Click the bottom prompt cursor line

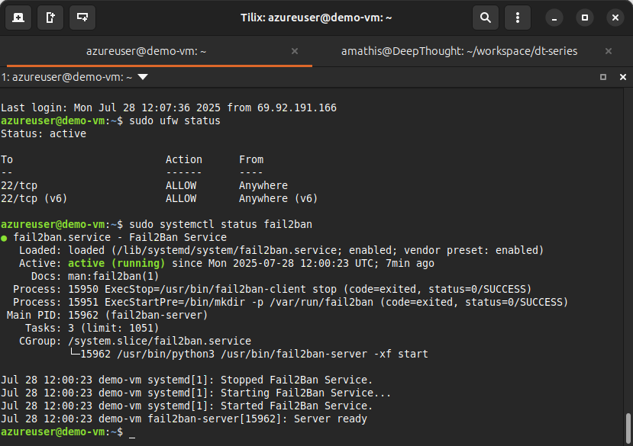tap(68, 432)
